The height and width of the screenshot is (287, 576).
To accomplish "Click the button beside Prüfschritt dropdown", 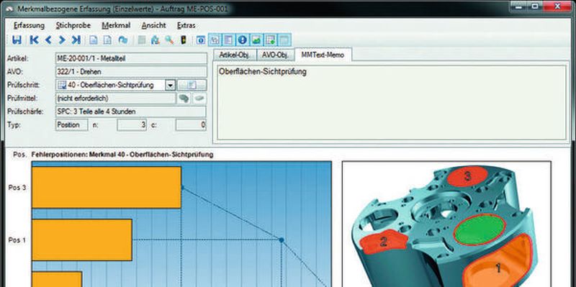I will [192, 85].
